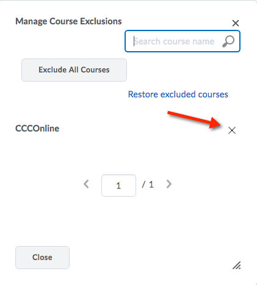This screenshot has height=285, width=257.
Task: Click the magnifying glass search icon
Action: pos(228,41)
